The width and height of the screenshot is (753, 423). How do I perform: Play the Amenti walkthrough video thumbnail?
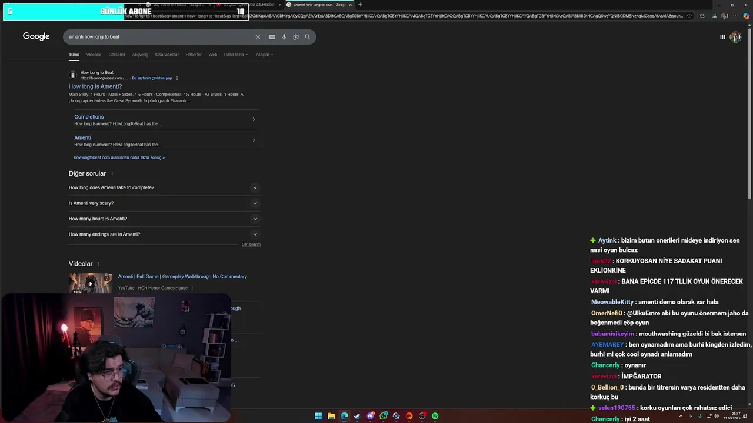pyautogui.click(x=91, y=283)
